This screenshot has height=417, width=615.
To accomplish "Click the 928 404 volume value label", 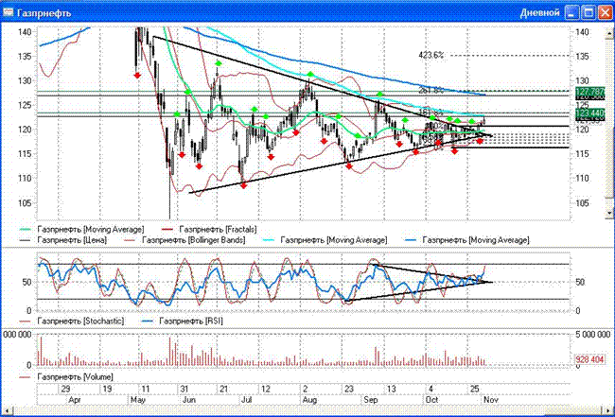I will (x=589, y=359).
